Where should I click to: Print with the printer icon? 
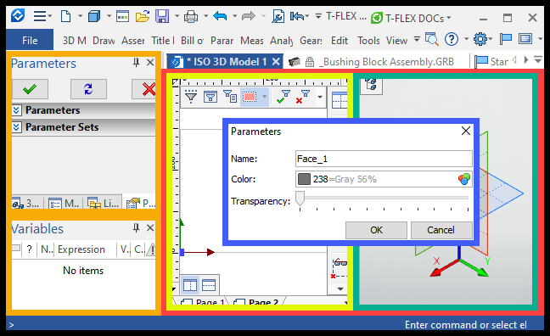click(x=191, y=16)
